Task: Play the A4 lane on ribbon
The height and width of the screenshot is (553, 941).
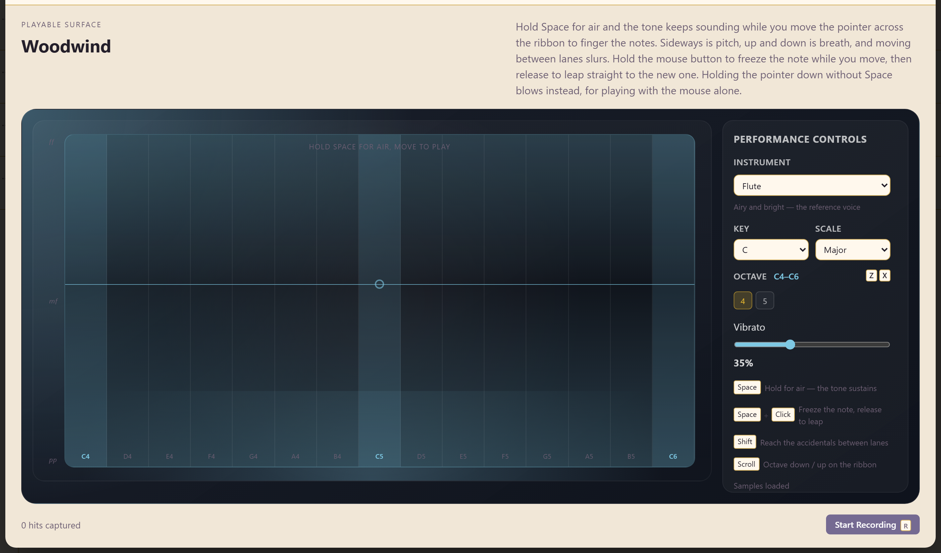Action: click(x=295, y=300)
